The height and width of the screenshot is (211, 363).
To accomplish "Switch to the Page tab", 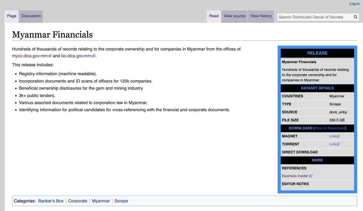I will (12, 16).
